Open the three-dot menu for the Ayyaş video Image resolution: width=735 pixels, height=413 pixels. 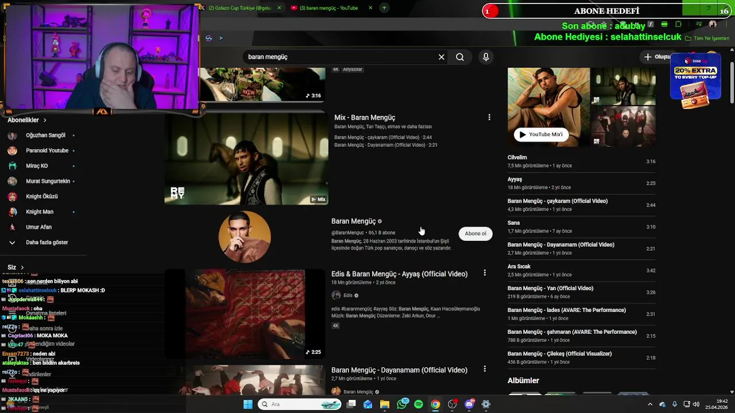point(485,273)
